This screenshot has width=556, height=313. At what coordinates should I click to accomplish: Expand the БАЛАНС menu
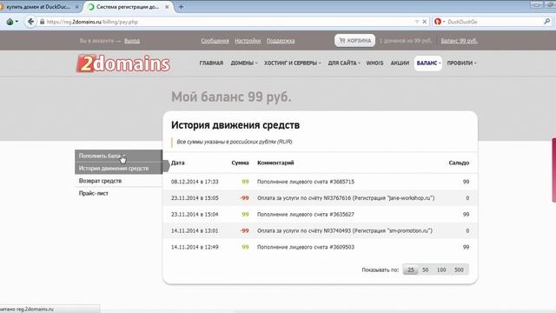428,63
